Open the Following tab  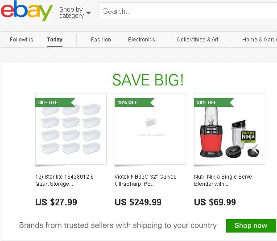click(21, 40)
